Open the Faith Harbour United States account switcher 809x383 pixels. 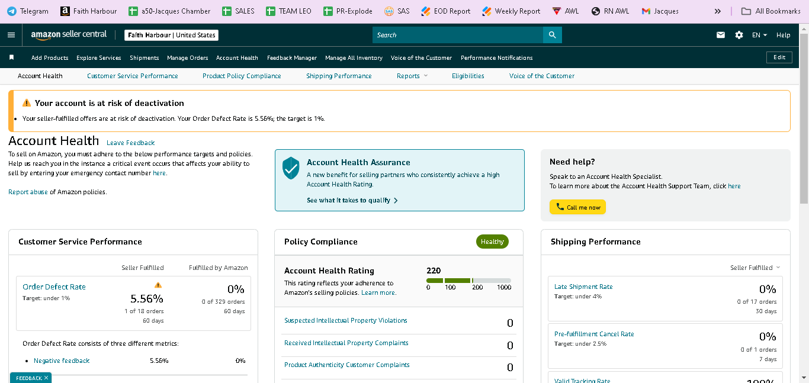pos(172,35)
